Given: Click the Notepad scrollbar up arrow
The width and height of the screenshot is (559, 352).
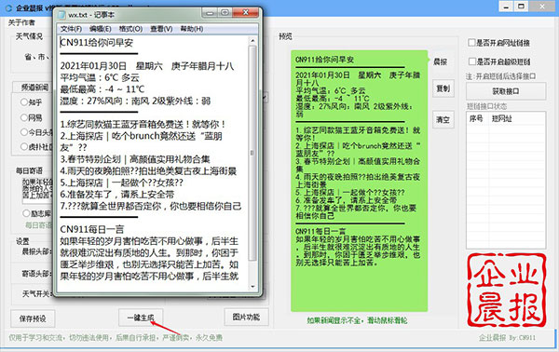Looking at the screenshot, I should 252,41.
